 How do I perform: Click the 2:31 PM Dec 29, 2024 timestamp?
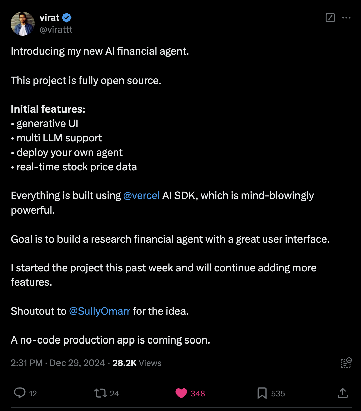click(x=58, y=363)
